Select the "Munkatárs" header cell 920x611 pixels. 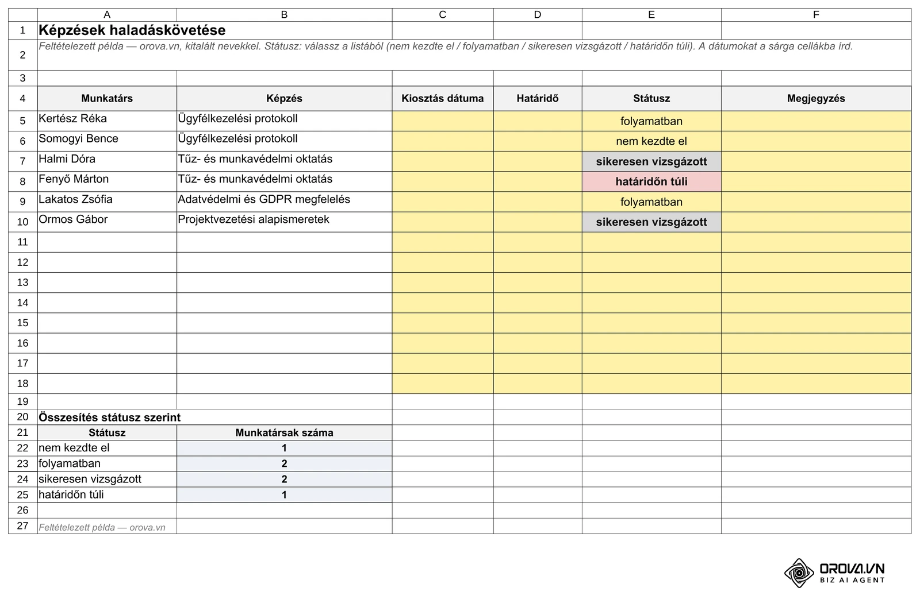pyautogui.click(x=107, y=98)
